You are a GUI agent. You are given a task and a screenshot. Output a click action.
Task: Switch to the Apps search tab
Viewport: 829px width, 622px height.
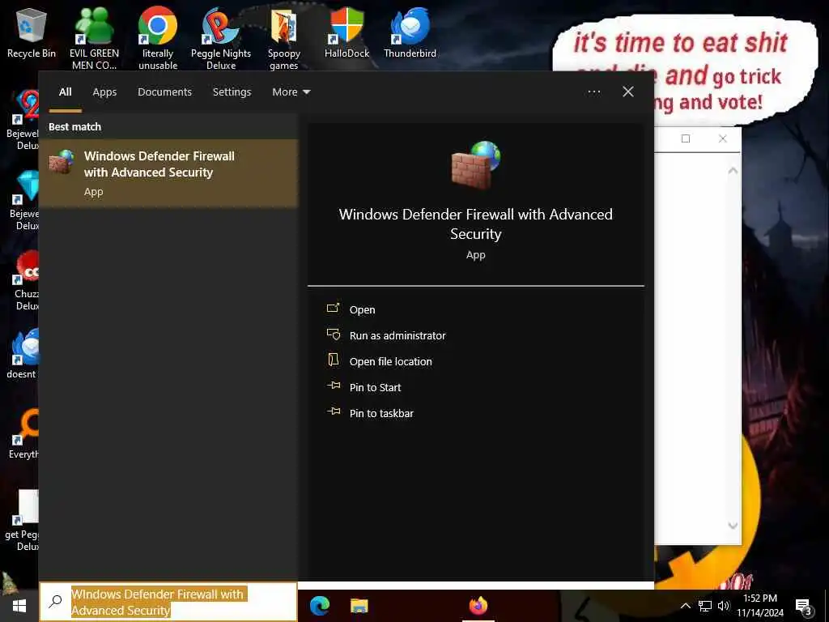(104, 92)
